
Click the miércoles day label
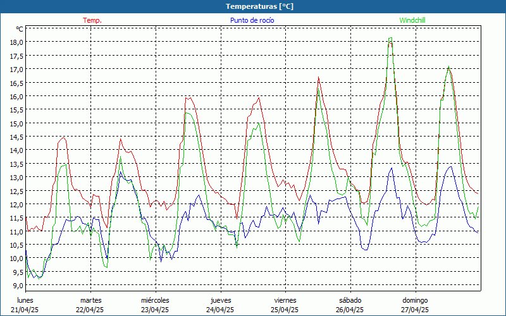(x=155, y=300)
